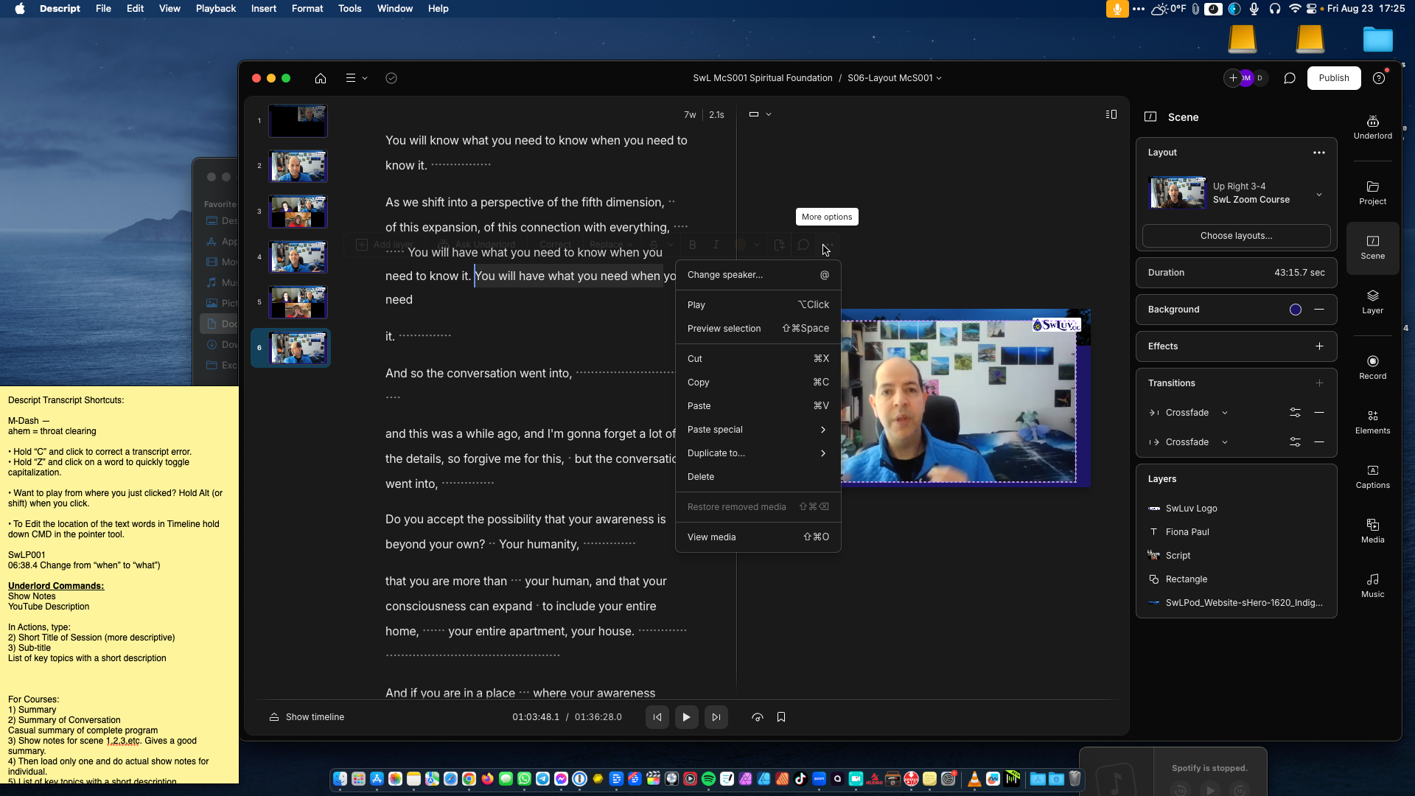Open the Captions sidebar panel
1415x796 pixels.
(1372, 476)
